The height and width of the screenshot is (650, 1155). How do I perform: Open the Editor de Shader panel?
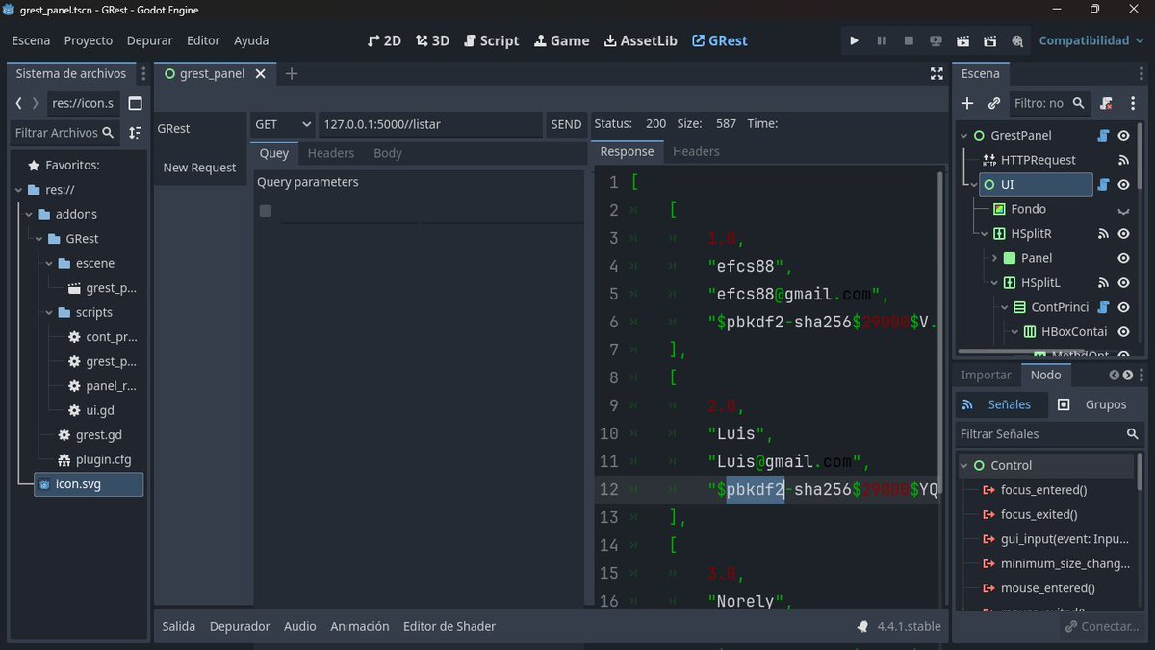(x=449, y=626)
